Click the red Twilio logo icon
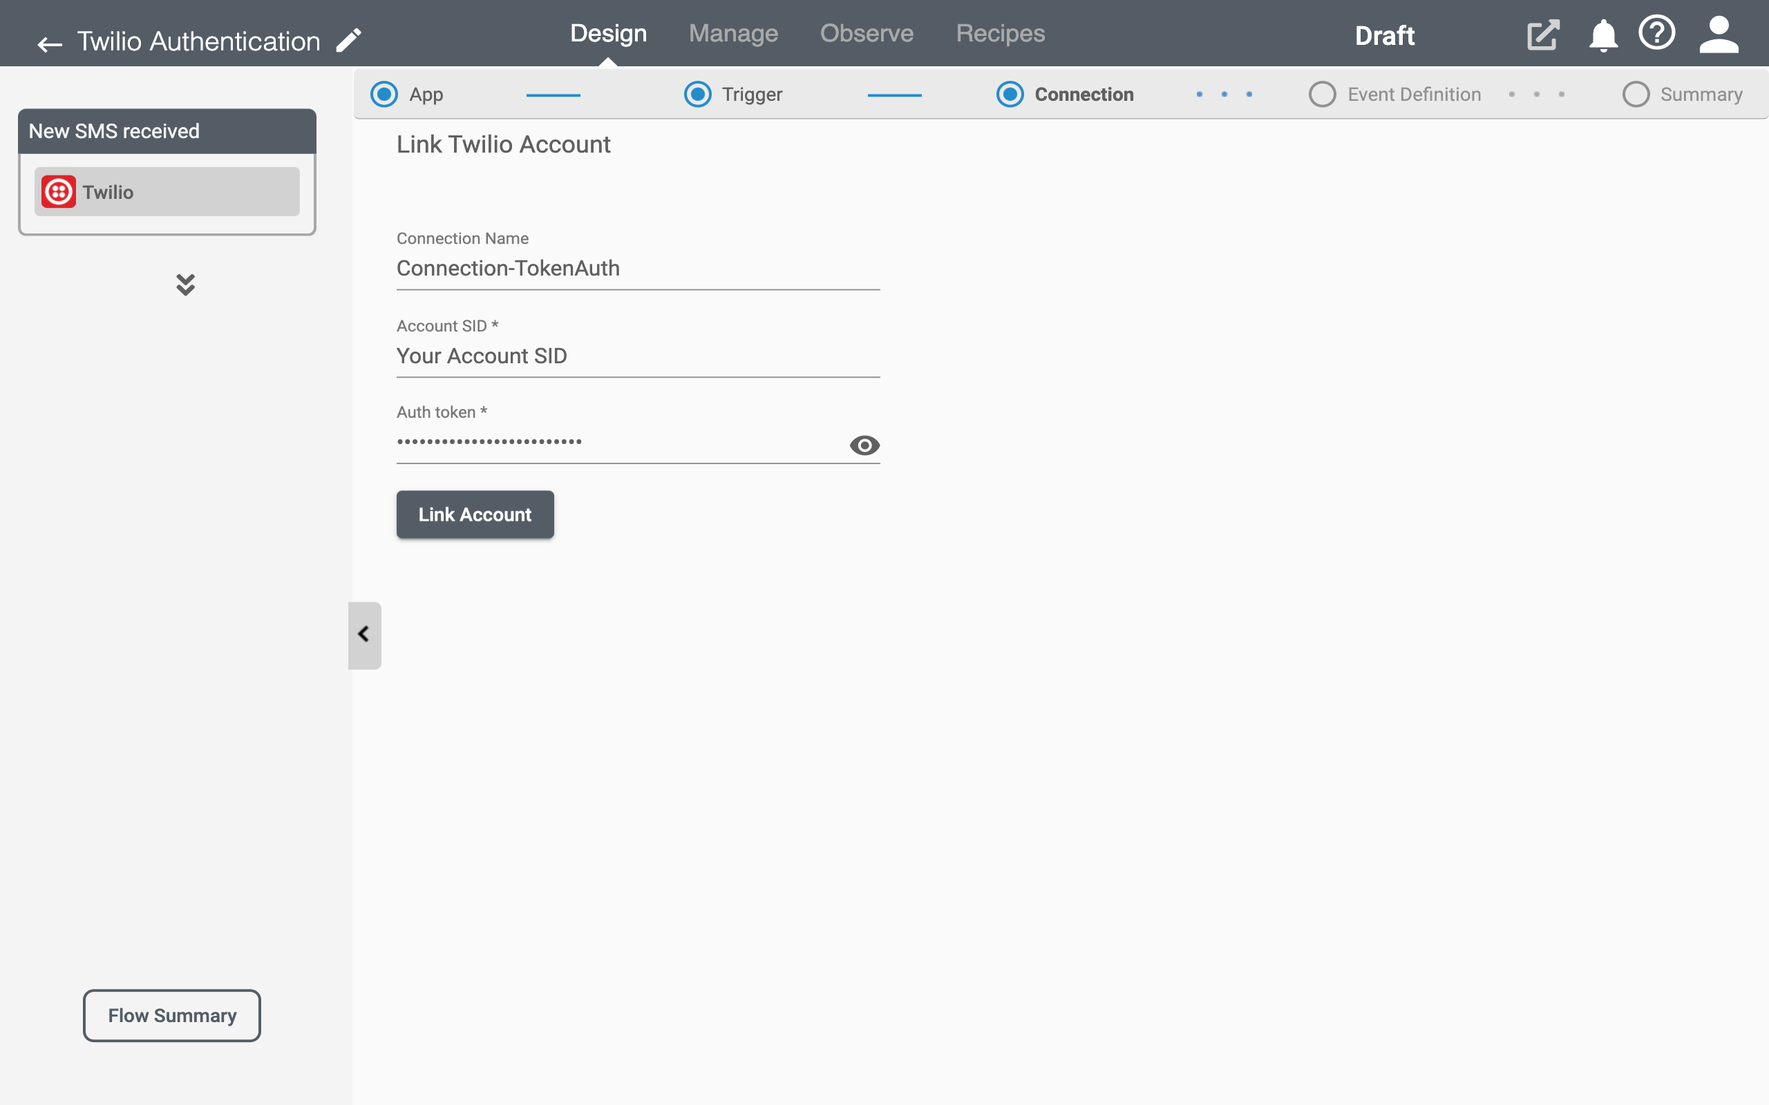This screenshot has width=1769, height=1105. coord(59,192)
